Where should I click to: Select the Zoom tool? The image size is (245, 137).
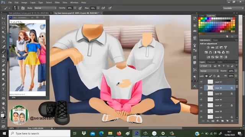3,108
